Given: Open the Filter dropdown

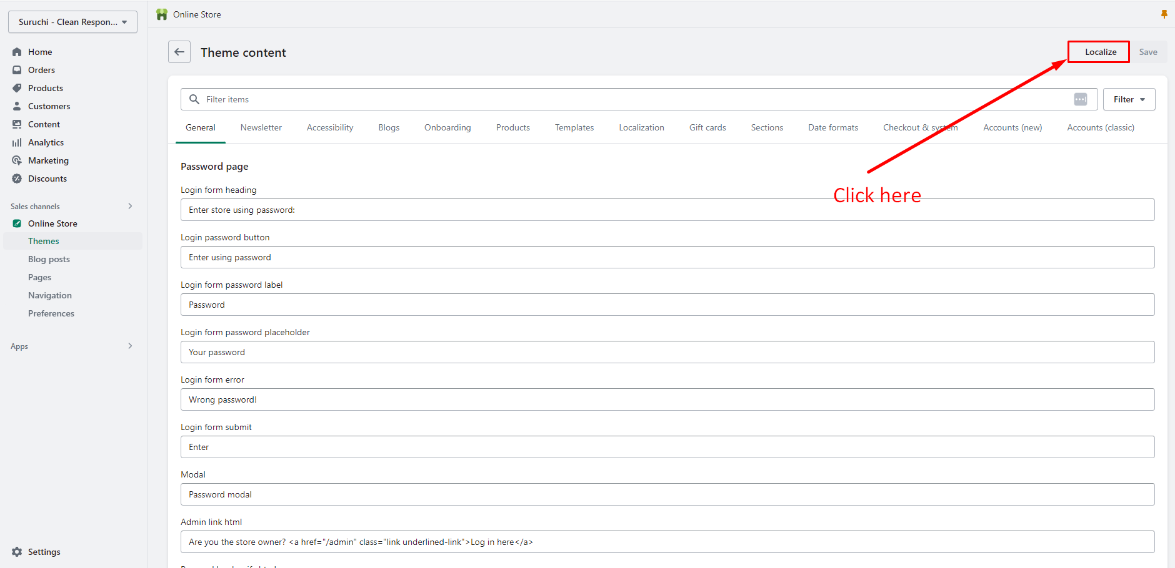Looking at the screenshot, I should [1129, 99].
